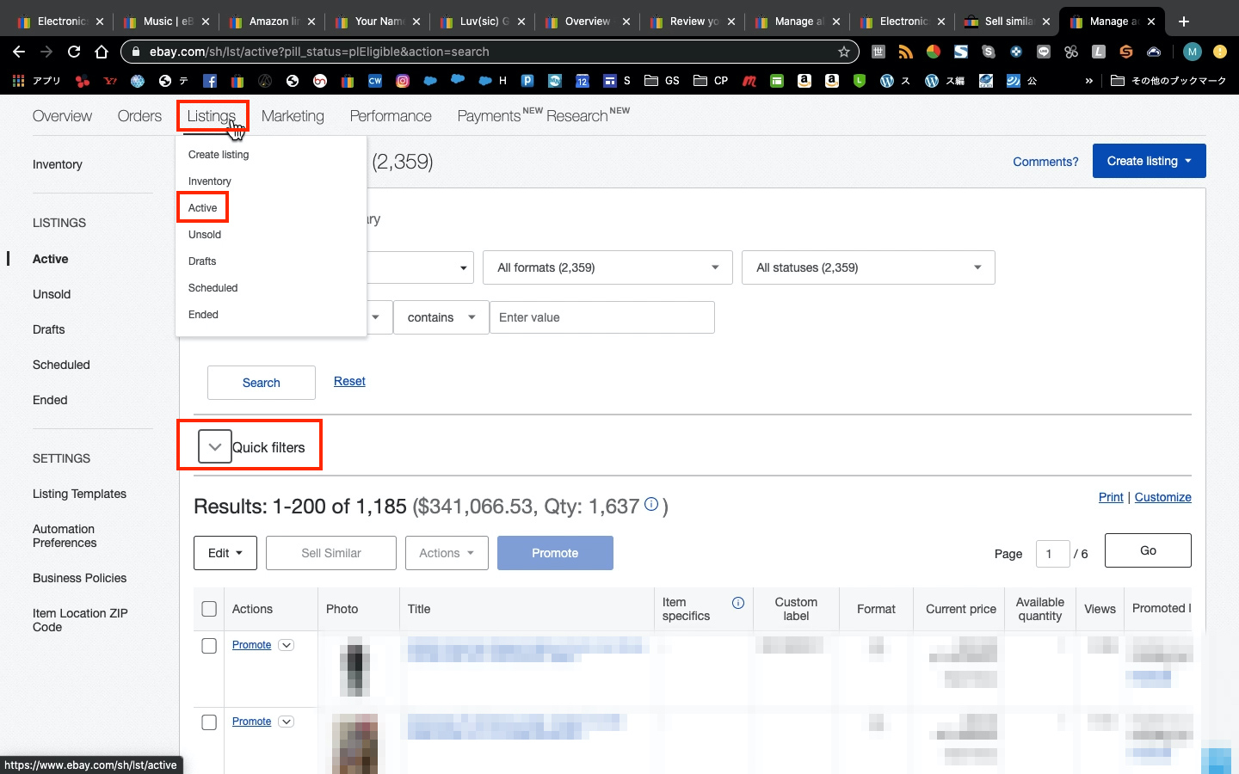Click the browser reload button
1239x774 pixels.
coord(74,52)
